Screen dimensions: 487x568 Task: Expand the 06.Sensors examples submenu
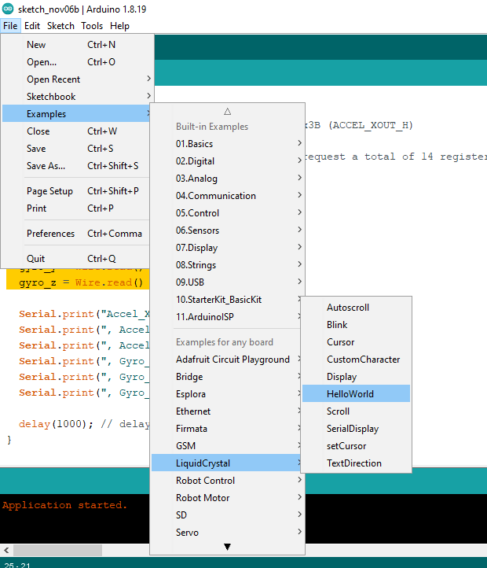(x=227, y=231)
